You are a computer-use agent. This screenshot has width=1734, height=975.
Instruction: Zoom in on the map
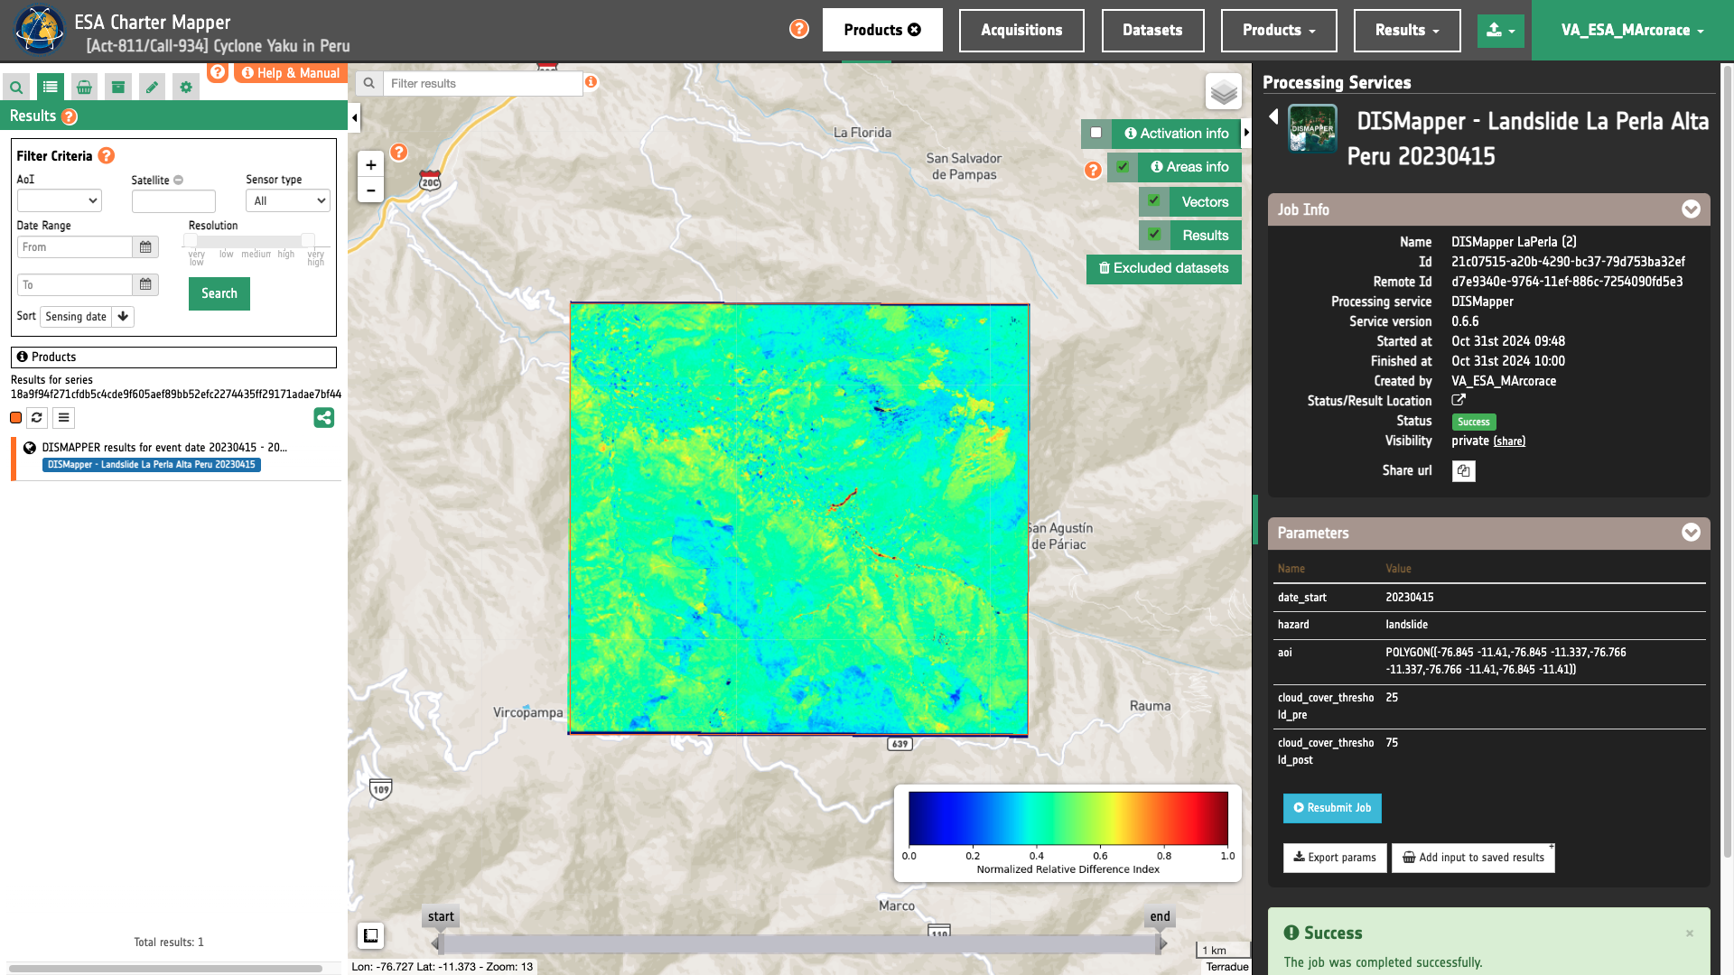point(370,165)
